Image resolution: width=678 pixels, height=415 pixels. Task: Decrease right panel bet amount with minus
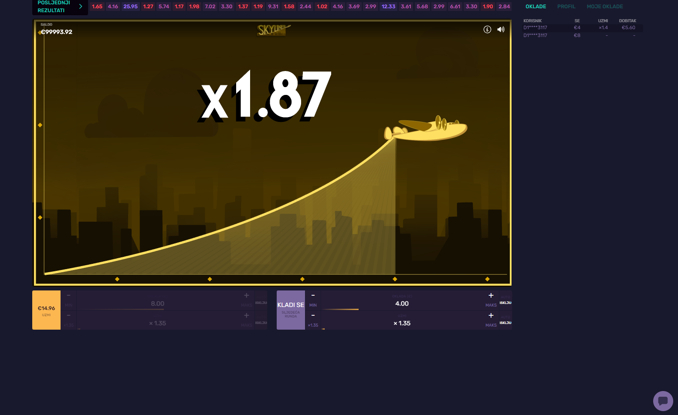pos(313,296)
